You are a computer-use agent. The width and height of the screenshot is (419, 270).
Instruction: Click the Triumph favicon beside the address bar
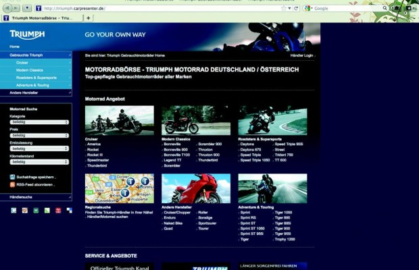(x=39, y=8)
